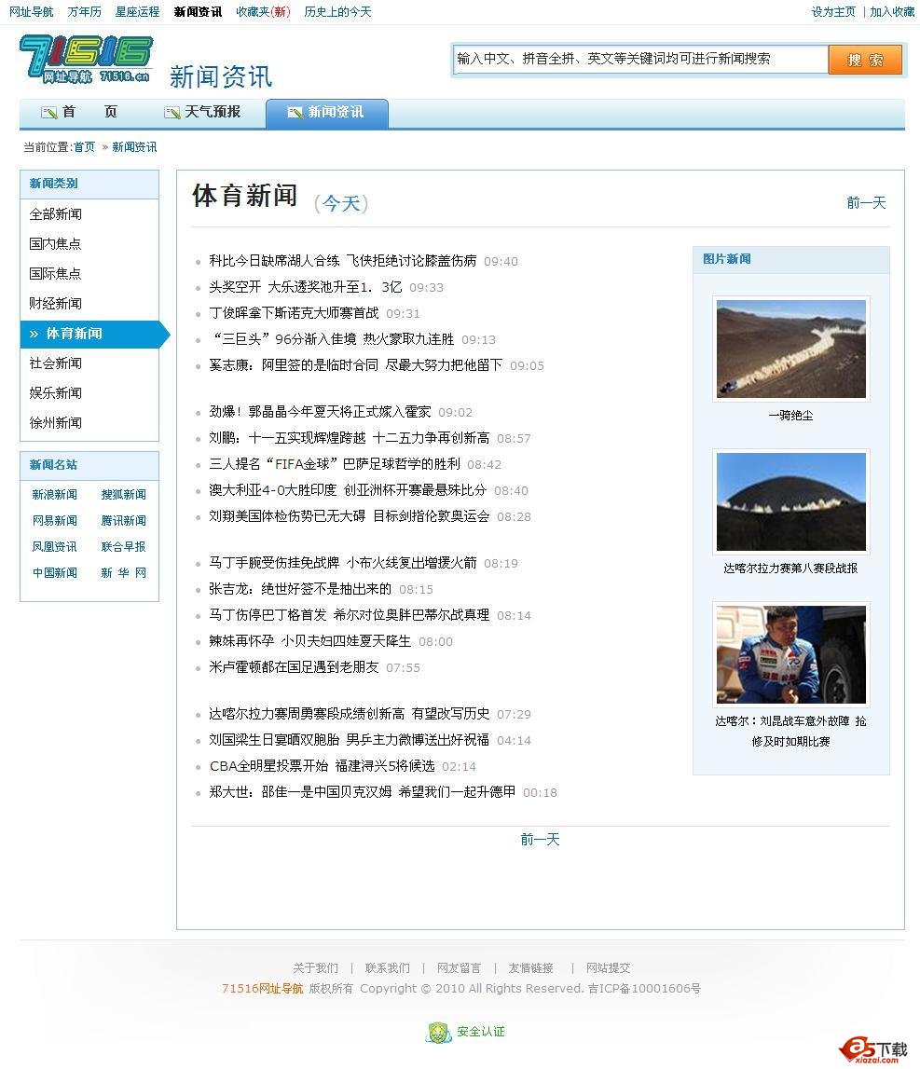Open the 马丁手腕受伤挂免战牌 headline

tap(342, 562)
